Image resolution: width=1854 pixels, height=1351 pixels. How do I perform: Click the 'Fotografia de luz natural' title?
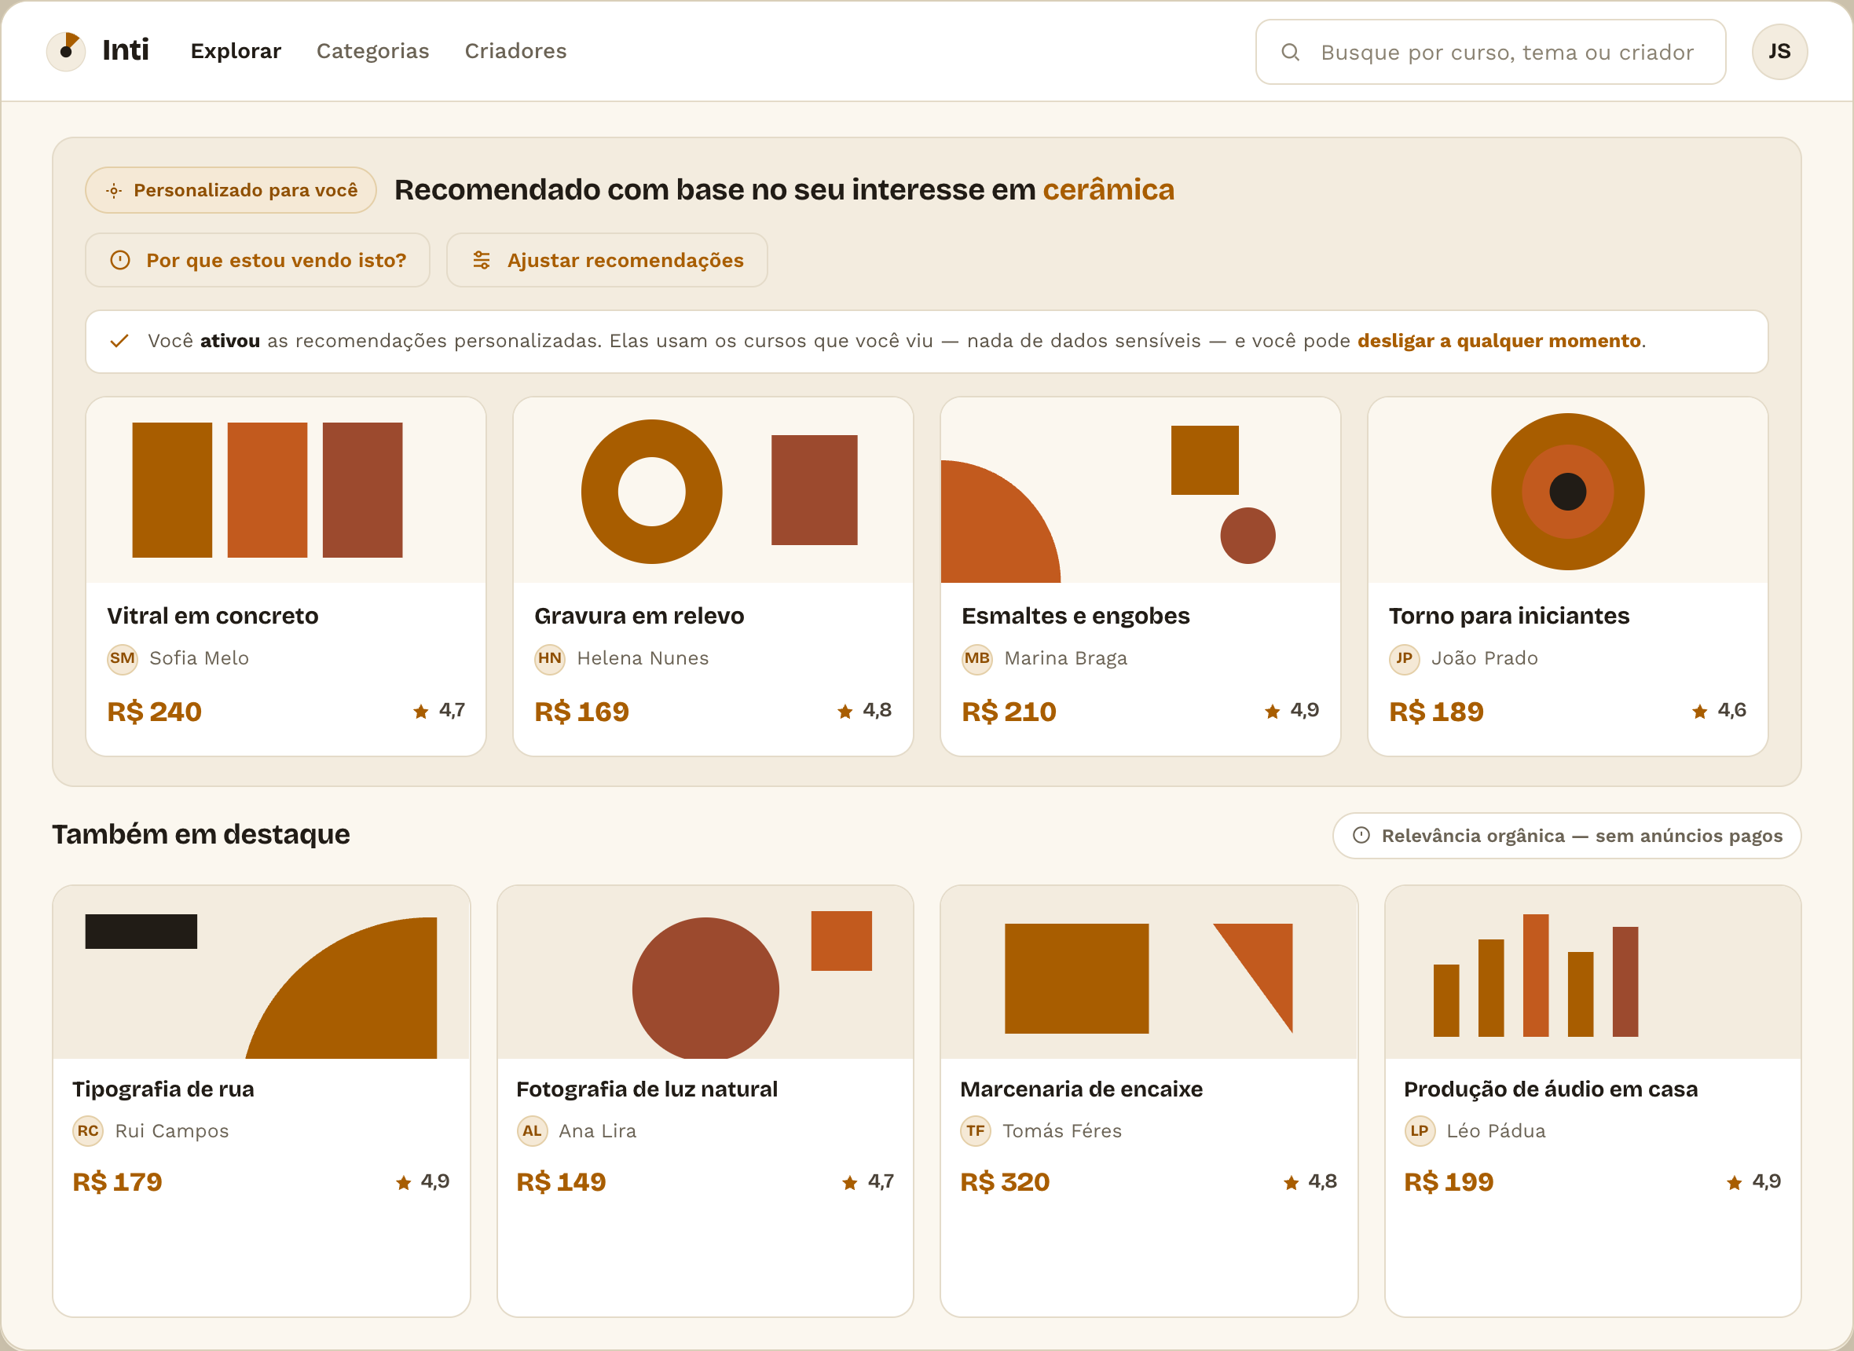647,1089
